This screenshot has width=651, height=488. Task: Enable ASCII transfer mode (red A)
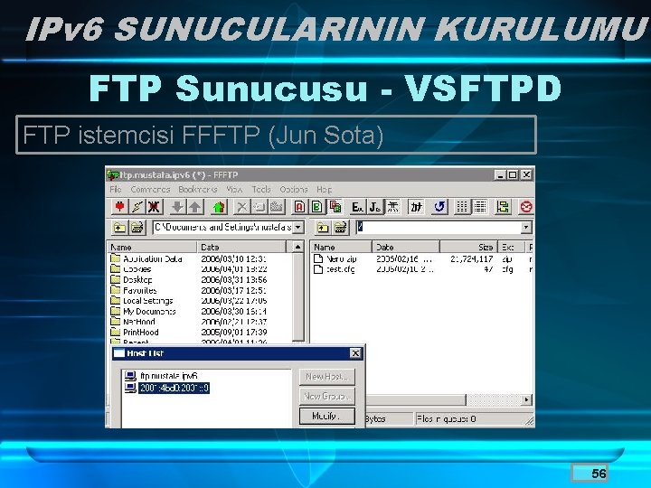point(299,207)
